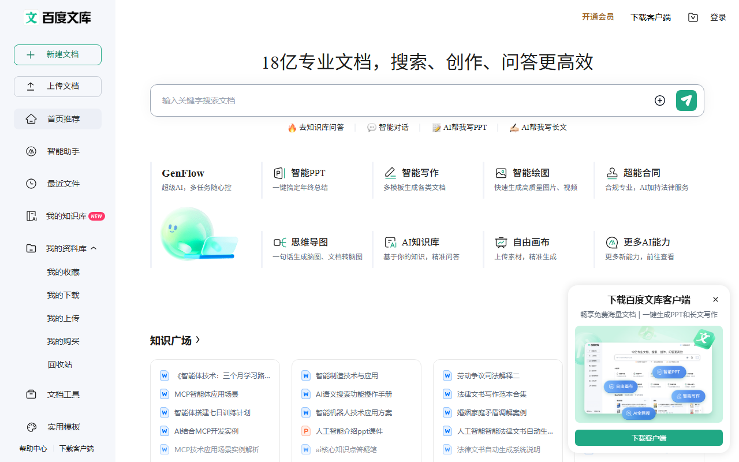Click 下载客户端 in top header
Viewport: 739px width, 462px height.
pyautogui.click(x=651, y=17)
